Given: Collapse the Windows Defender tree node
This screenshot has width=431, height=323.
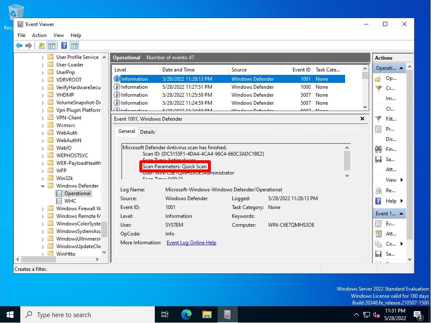Looking at the screenshot, I should [43, 186].
